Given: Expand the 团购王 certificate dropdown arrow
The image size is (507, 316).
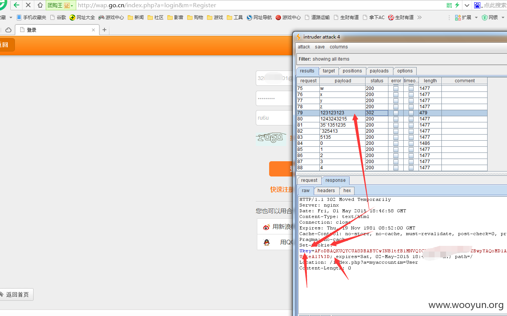Looking at the screenshot, I should (72, 6).
